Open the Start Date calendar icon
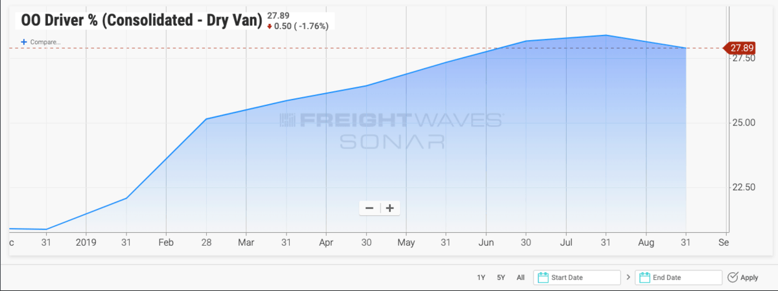Screen dimensions: 778x291 (543, 277)
